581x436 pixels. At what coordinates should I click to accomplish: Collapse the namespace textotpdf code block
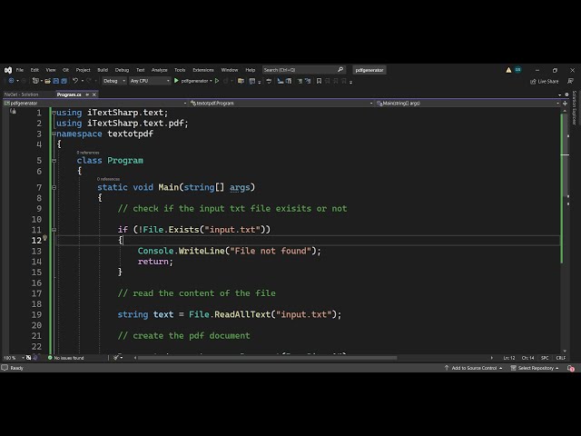pyautogui.click(x=54, y=134)
